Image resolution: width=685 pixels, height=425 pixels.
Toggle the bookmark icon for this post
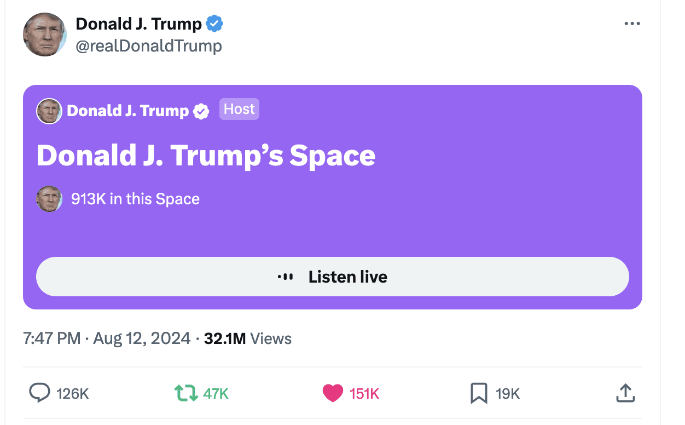coord(479,393)
